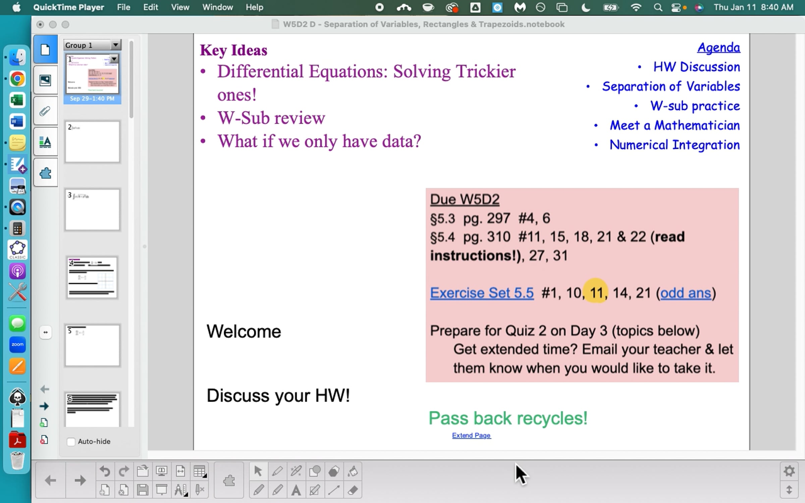This screenshot has height=503, width=805.
Task: Toggle sidebar side with double-arrow button
Action: 45,332
